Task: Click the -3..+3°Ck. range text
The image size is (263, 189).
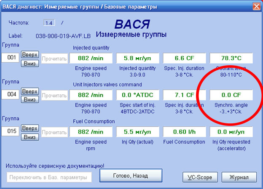Action: (231, 112)
